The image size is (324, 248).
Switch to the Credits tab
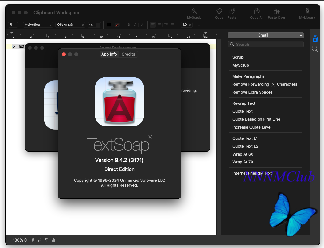[128, 54]
